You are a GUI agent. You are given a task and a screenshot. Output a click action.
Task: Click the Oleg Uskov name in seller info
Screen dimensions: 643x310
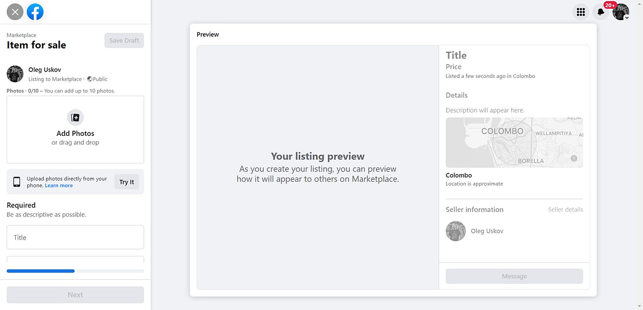pyautogui.click(x=487, y=231)
